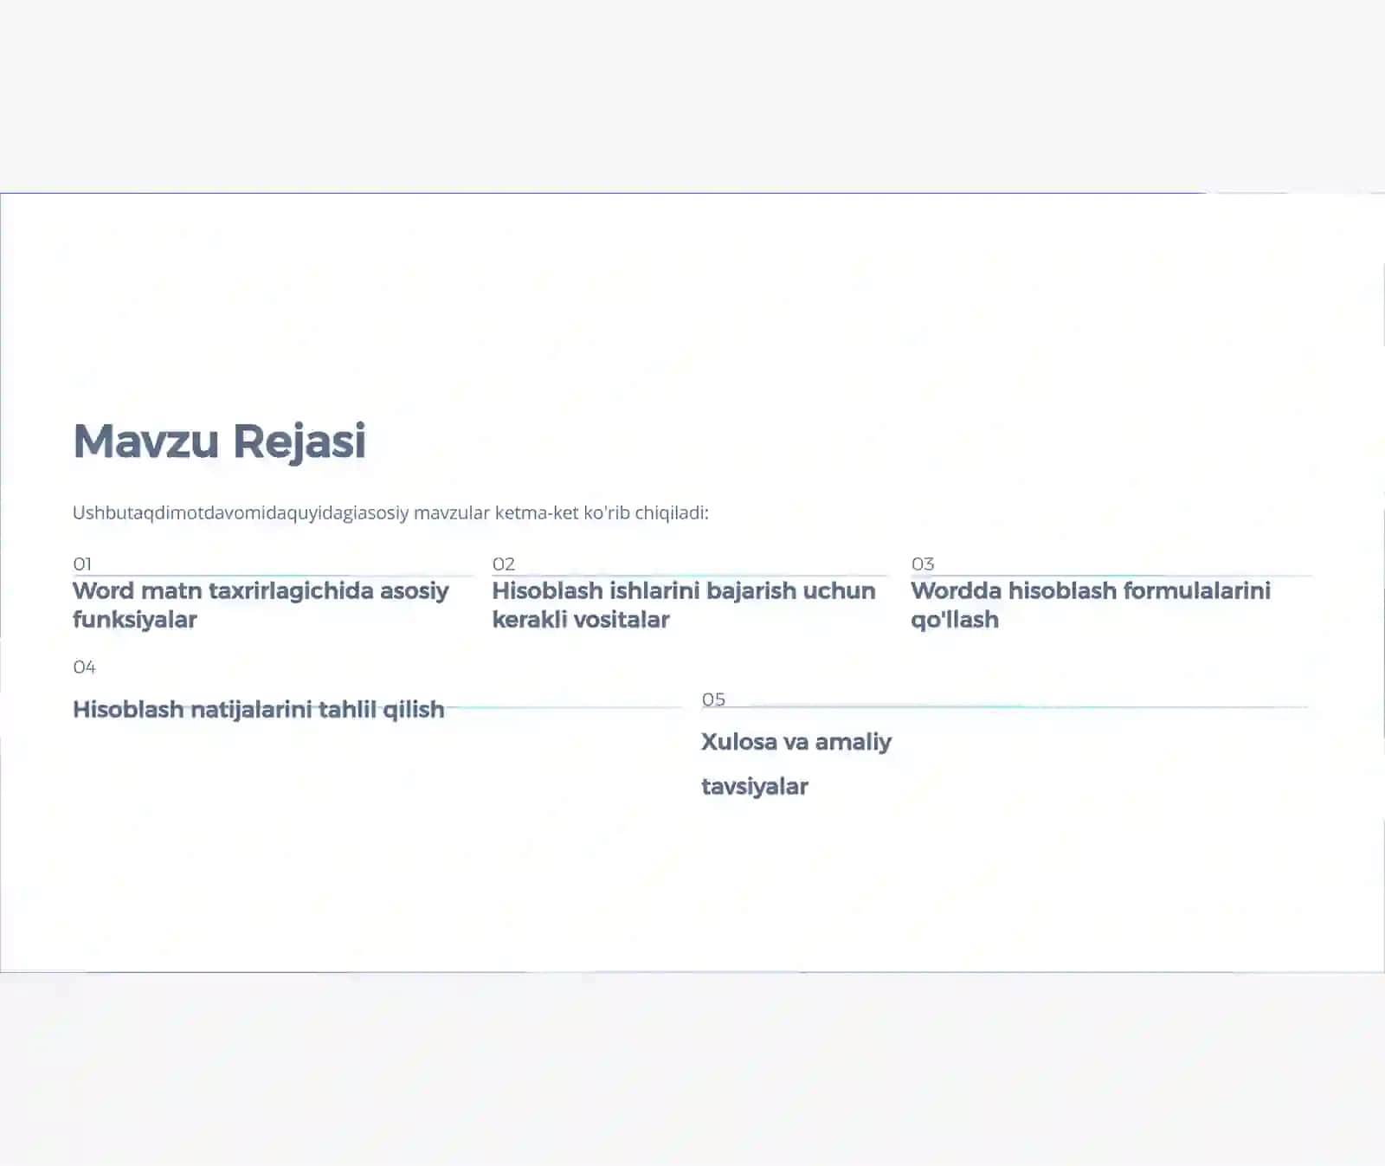This screenshot has height=1166, width=1385.
Task: Select the intro sentence beginning 'Ushbutaqdimotdavomida'
Action: coord(390,512)
